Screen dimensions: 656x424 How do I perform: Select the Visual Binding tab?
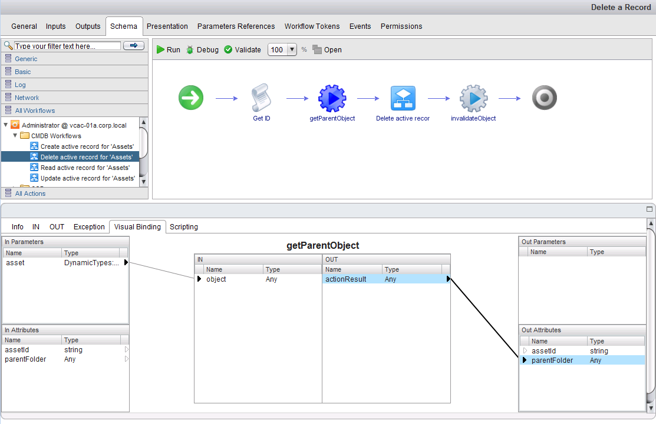pos(137,226)
